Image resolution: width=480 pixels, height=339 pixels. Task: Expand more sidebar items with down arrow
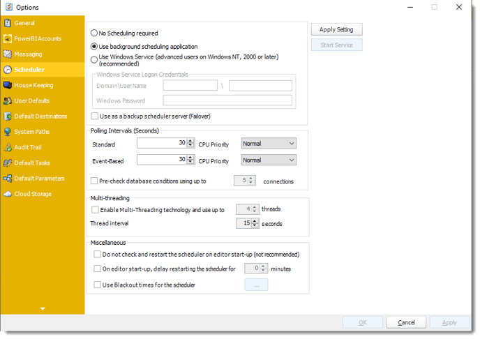point(43,309)
